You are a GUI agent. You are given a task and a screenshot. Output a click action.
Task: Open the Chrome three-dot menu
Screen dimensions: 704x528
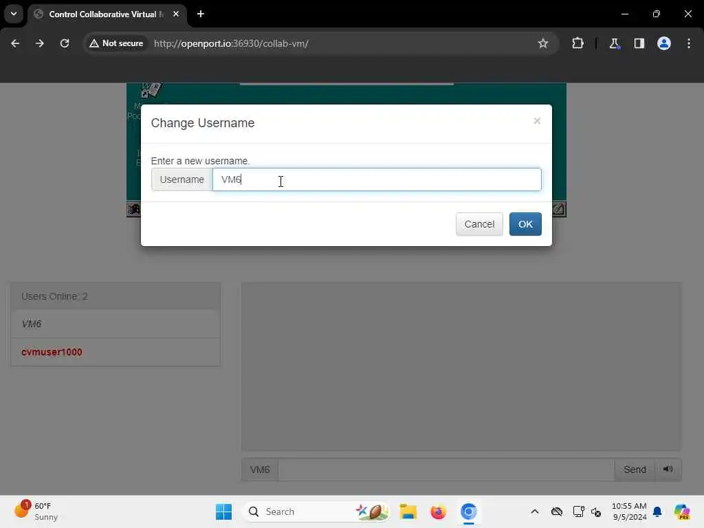pyautogui.click(x=688, y=43)
